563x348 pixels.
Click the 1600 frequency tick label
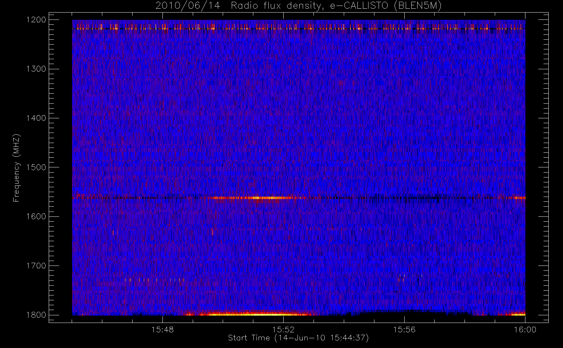point(36,216)
